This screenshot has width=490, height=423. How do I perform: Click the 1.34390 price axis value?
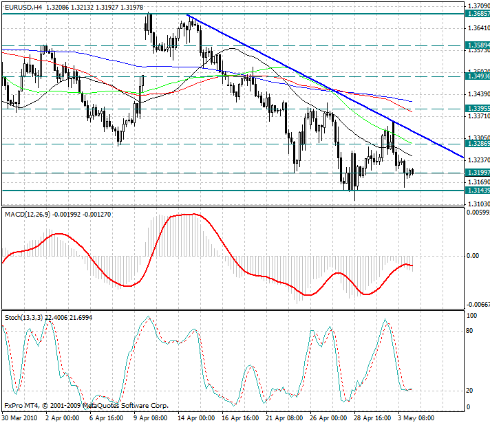(479, 94)
